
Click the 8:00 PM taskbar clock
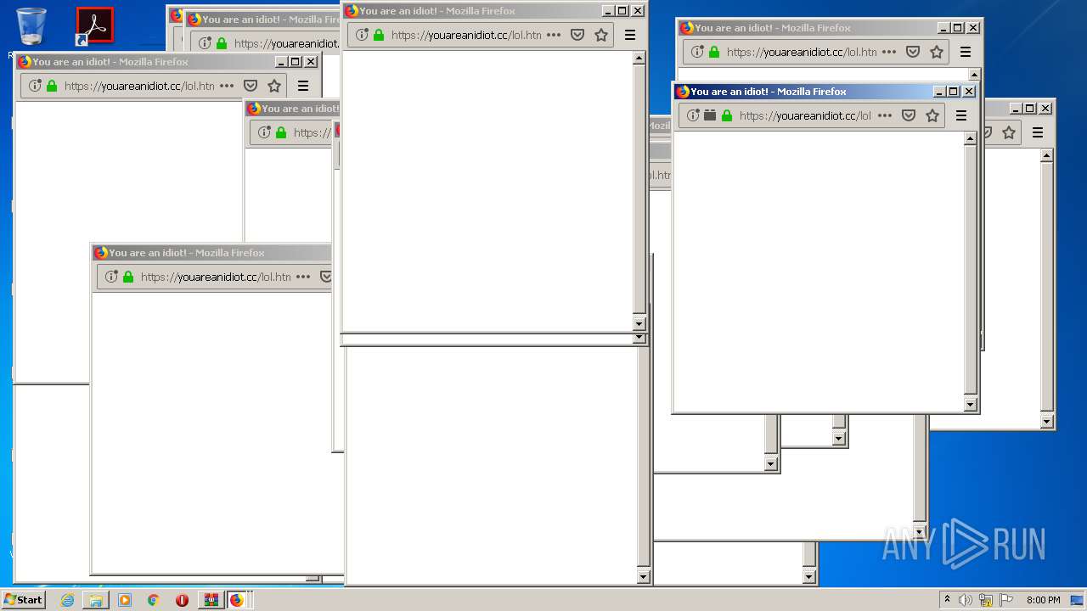pos(1043,600)
